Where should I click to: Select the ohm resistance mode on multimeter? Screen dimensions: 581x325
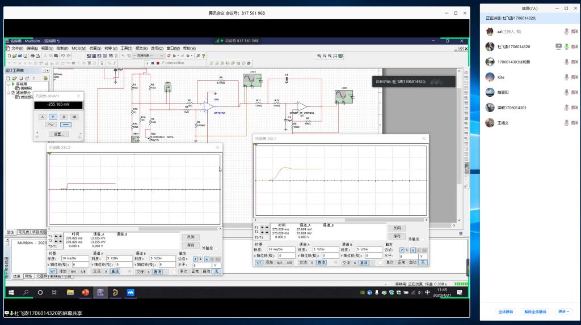tap(64, 117)
